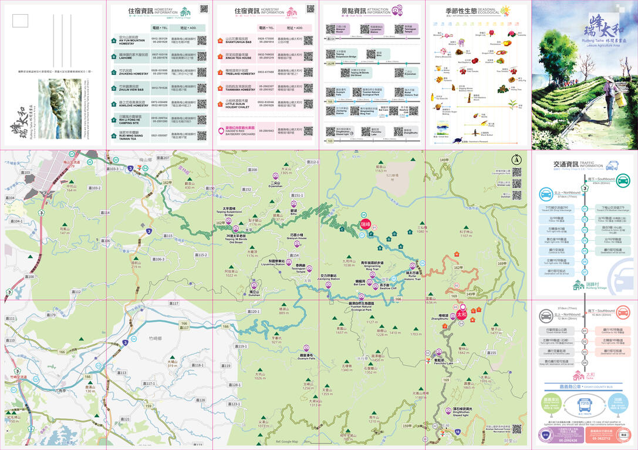Select the Erjianshan pin on the map
The height and width of the screenshot is (450, 638).
tap(276, 175)
